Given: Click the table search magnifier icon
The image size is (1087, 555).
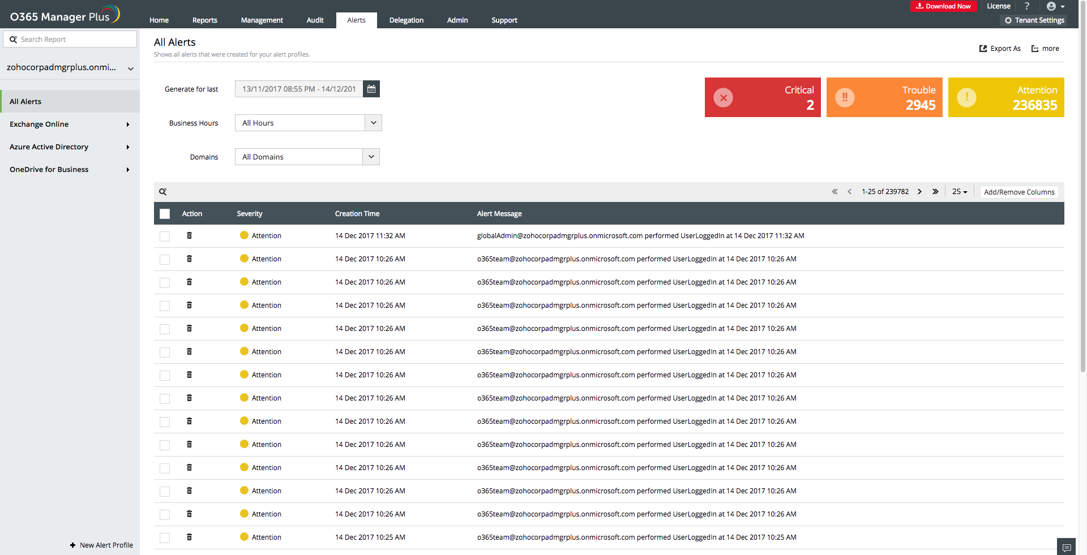Looking at the screenshot, I should tap(162, 192).
